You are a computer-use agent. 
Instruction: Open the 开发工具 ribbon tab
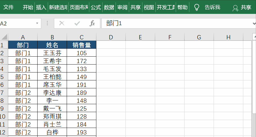(x=166, y=7)
